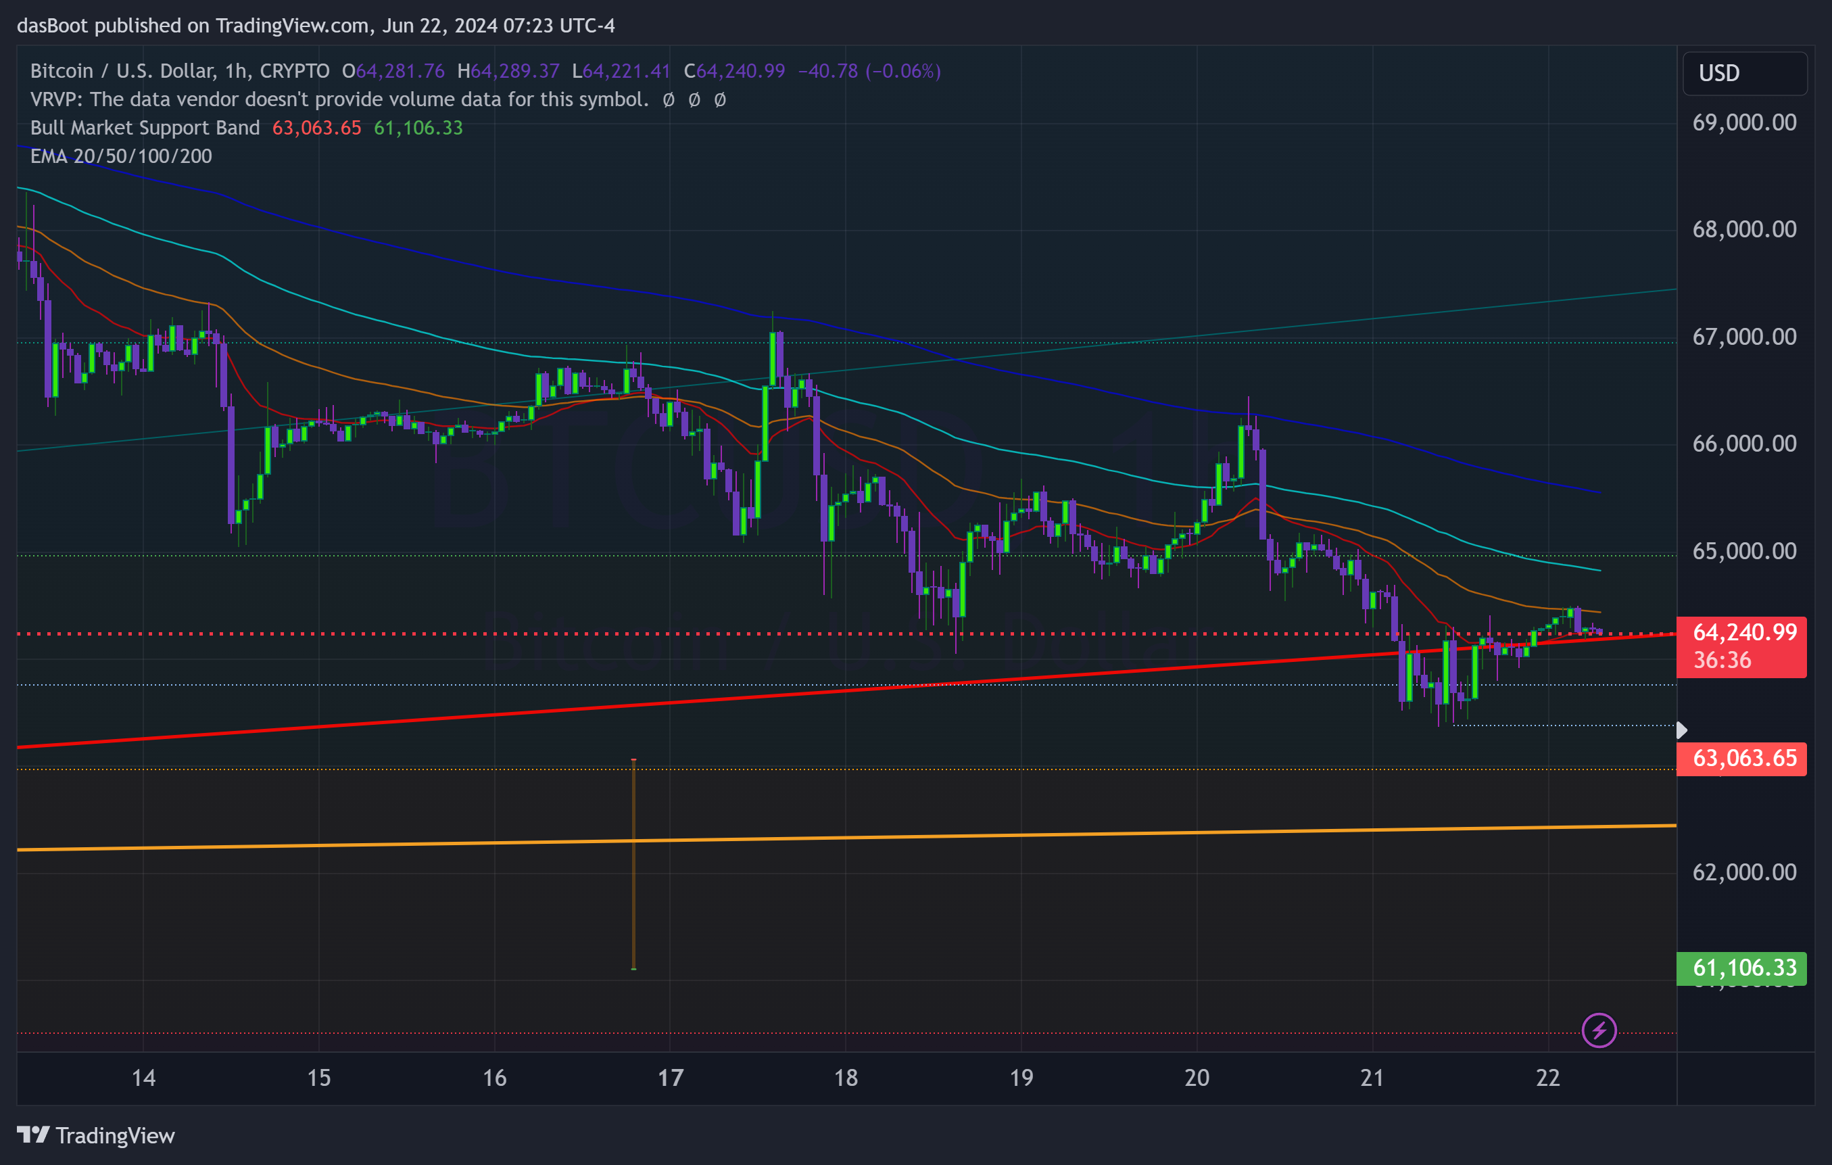Screen dimensions: 1832x1165
Task: Click the 62,000.00 price axis label
Action: pos(1745,872)
